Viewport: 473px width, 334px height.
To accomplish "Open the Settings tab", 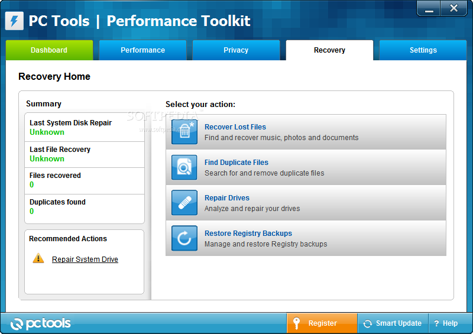I will coord(423,50).
